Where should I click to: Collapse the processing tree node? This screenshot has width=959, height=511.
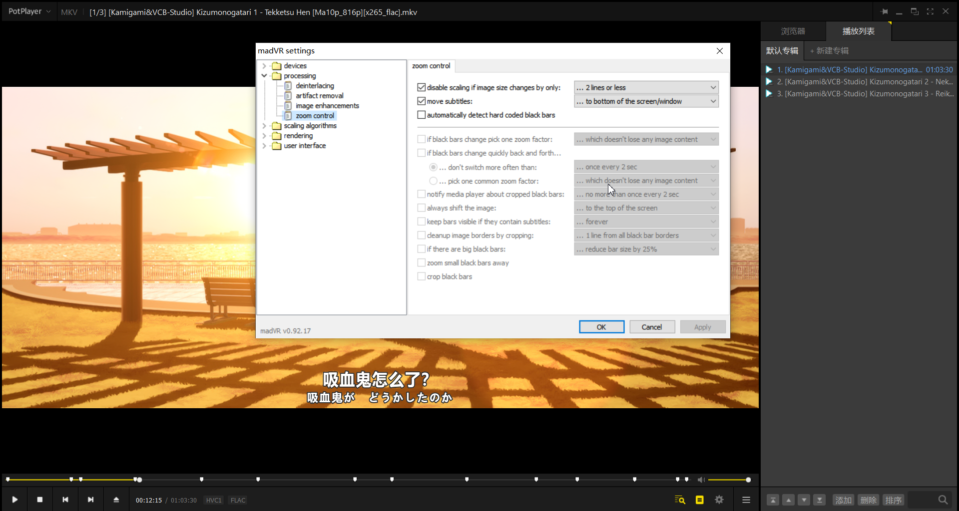264,76
